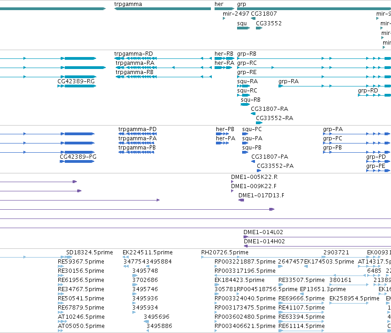Select the her gene label
This screenshot has height=333, width=391.
tap(219, 4)
